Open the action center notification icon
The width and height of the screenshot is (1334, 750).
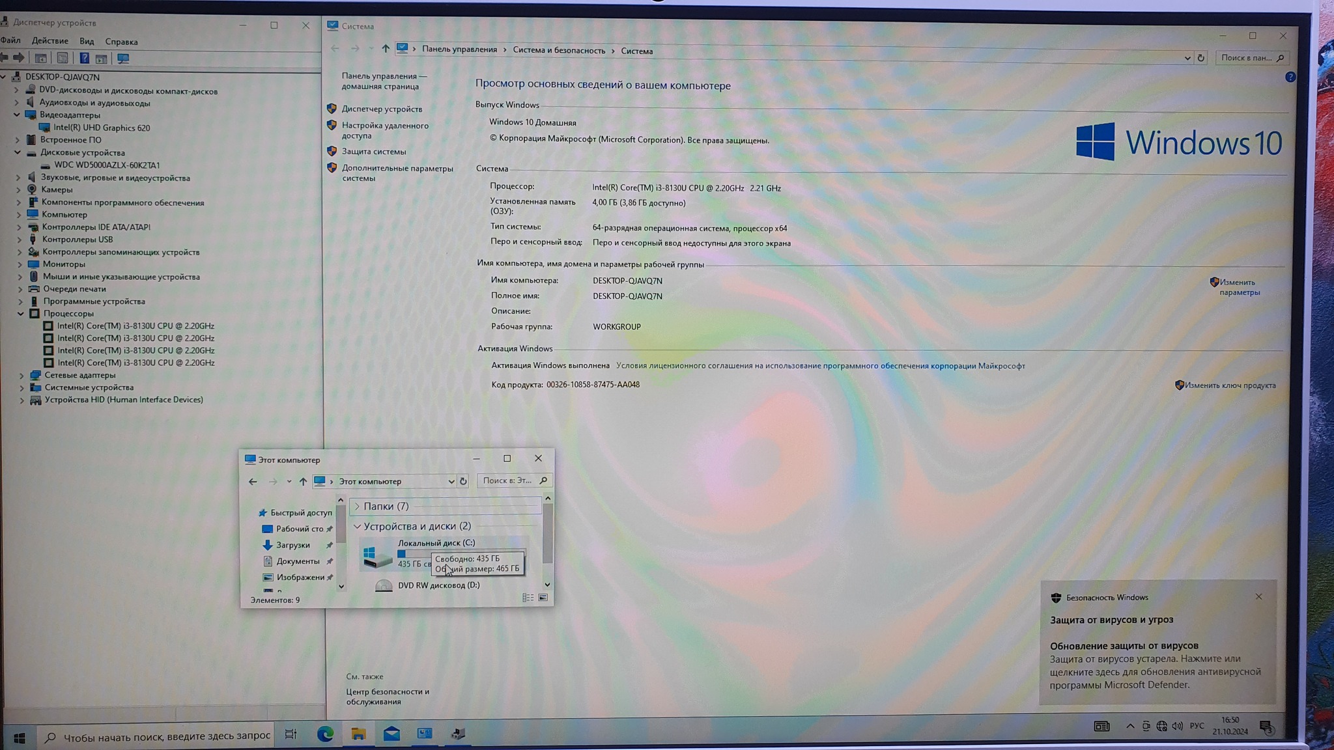click(1266, 727)
